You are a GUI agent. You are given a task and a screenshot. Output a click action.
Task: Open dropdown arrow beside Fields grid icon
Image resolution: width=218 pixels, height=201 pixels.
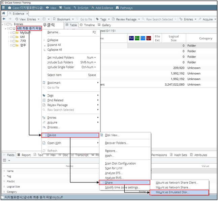(x=9, y=160)
